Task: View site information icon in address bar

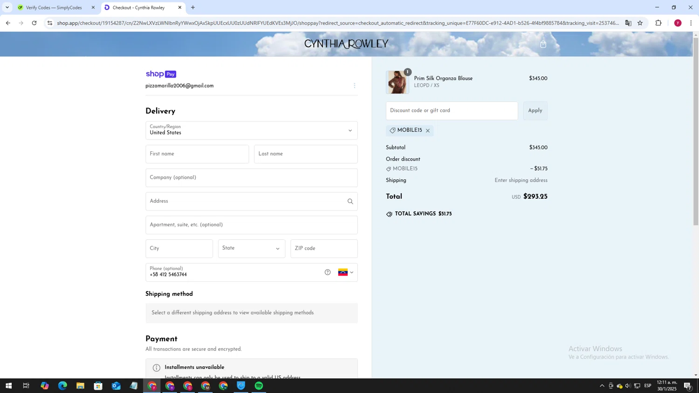Action: click(50, 23)
